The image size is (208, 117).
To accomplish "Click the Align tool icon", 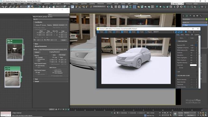I will click(112, 6).
